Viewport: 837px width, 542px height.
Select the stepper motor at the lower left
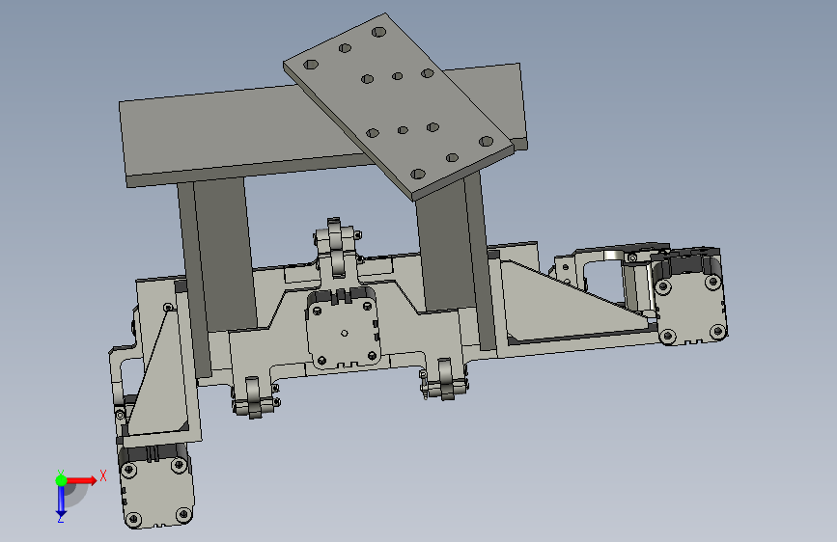[x=155, y=486]
